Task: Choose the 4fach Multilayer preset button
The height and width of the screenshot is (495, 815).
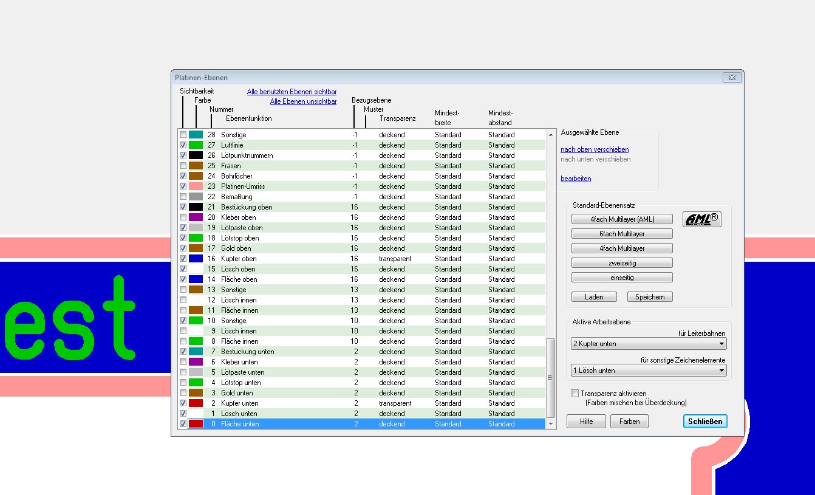Action: coord(622,248)
